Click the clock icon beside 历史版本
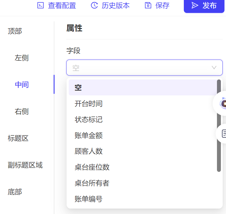The image size is (226, 214). 94,5
